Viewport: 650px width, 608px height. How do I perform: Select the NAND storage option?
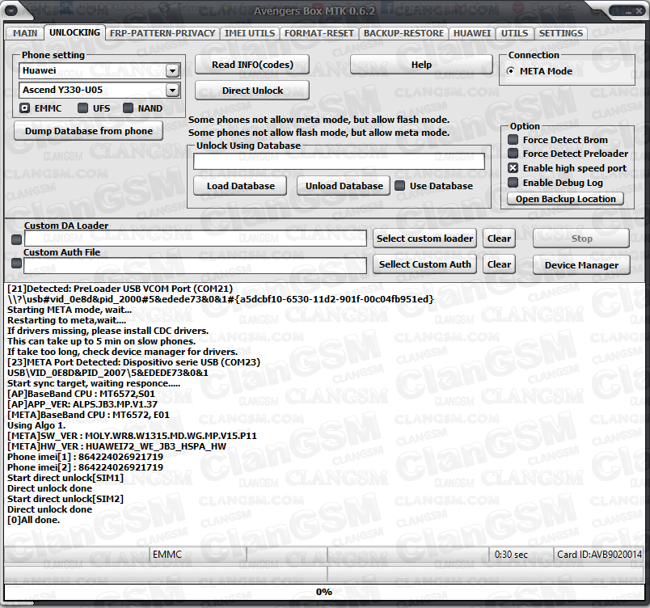tap(128, 108)
